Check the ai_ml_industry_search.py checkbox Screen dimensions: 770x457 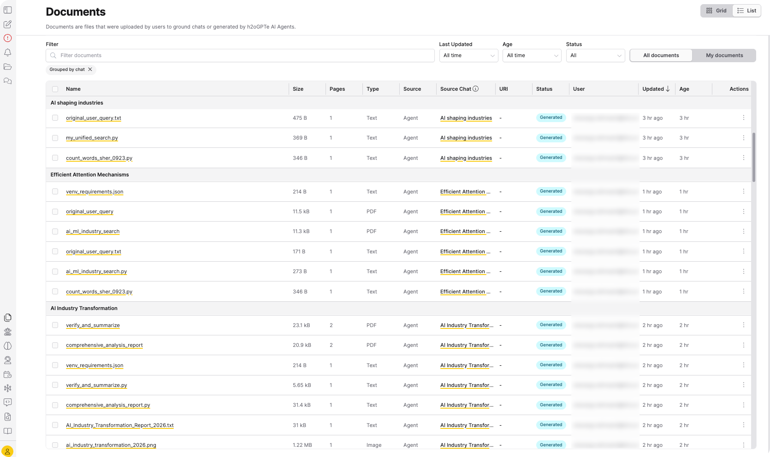[x=55, y=271]
